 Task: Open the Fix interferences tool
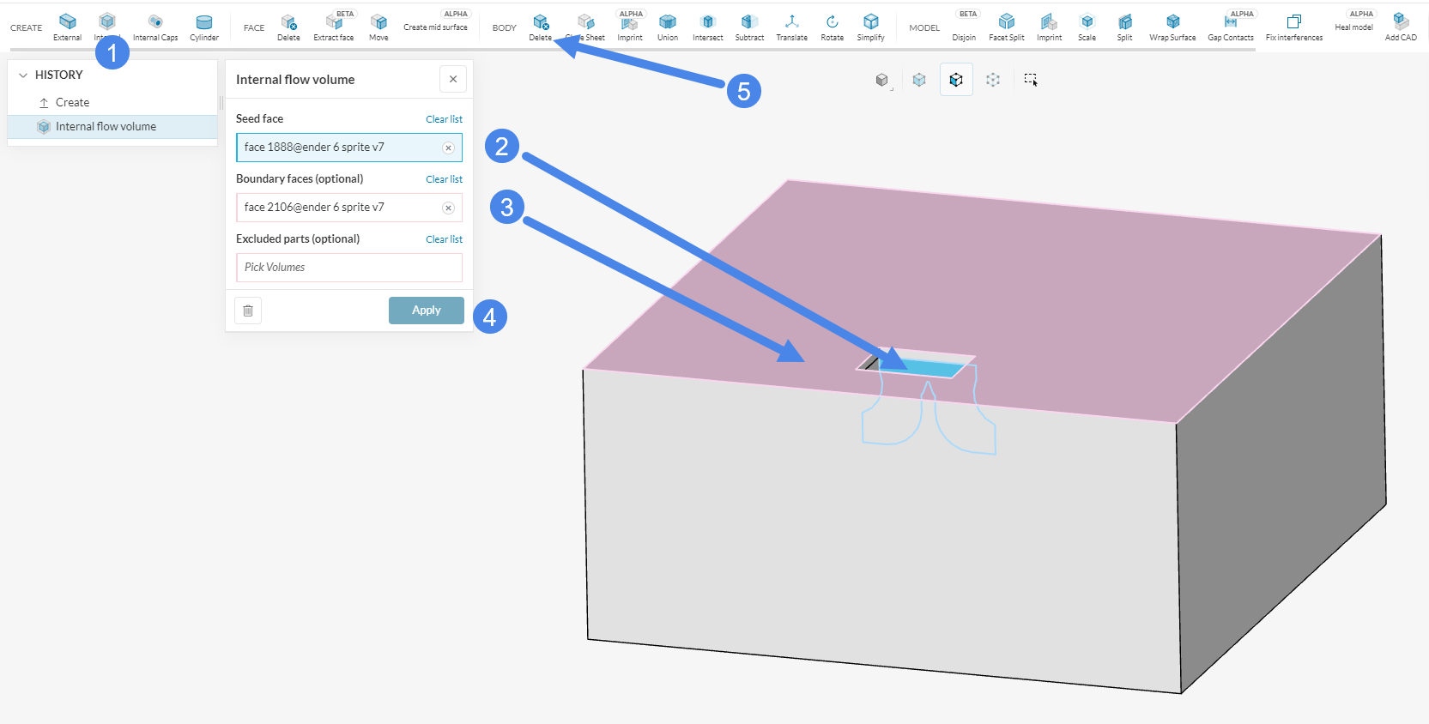pyautogui.click(x=1294, y=27)
